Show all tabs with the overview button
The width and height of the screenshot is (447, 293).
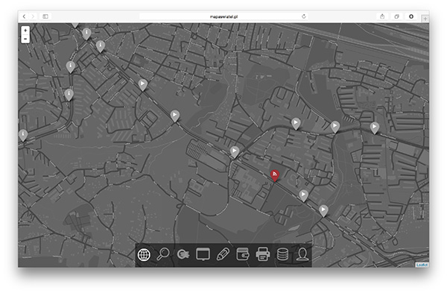tap(396, 16)
